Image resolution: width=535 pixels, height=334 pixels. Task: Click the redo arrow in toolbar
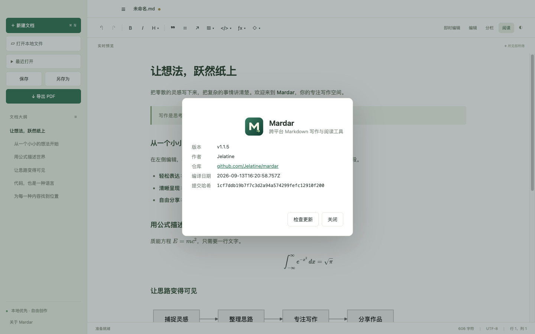pos(114,28)
